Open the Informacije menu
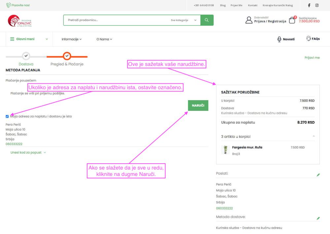This screenshot has height=234, width=330. [x=72, y=39]
